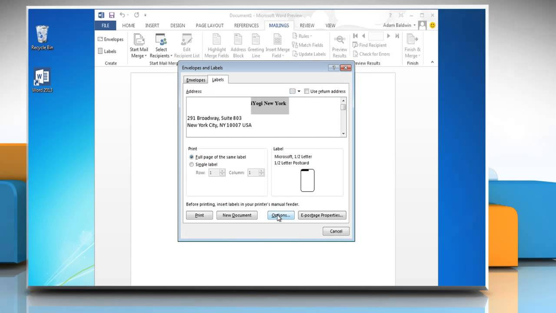This screenshot has height=313, width=556.
Task: Enable Preview Results
Action: tap(339, 45)
